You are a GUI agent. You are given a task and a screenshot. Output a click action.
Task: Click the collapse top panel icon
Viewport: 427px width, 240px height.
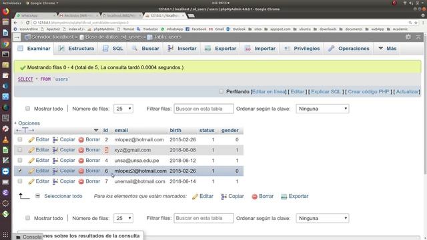click(418, 37)
